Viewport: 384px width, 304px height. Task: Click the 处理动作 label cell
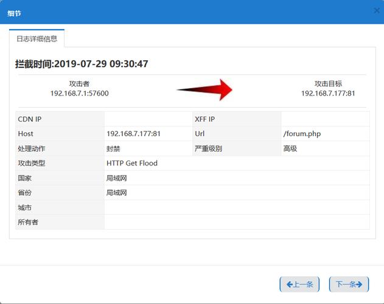coord(60,148)
